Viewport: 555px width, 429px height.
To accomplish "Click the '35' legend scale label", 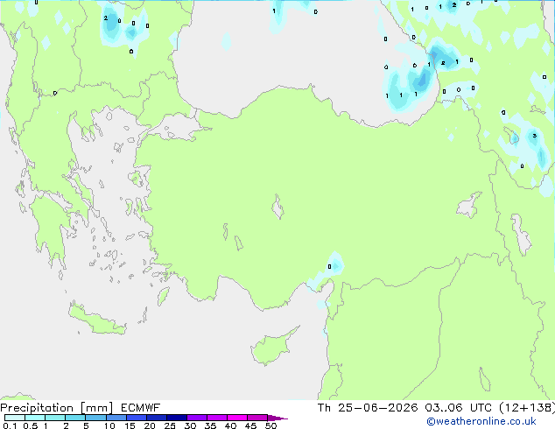I will (210, 425).
